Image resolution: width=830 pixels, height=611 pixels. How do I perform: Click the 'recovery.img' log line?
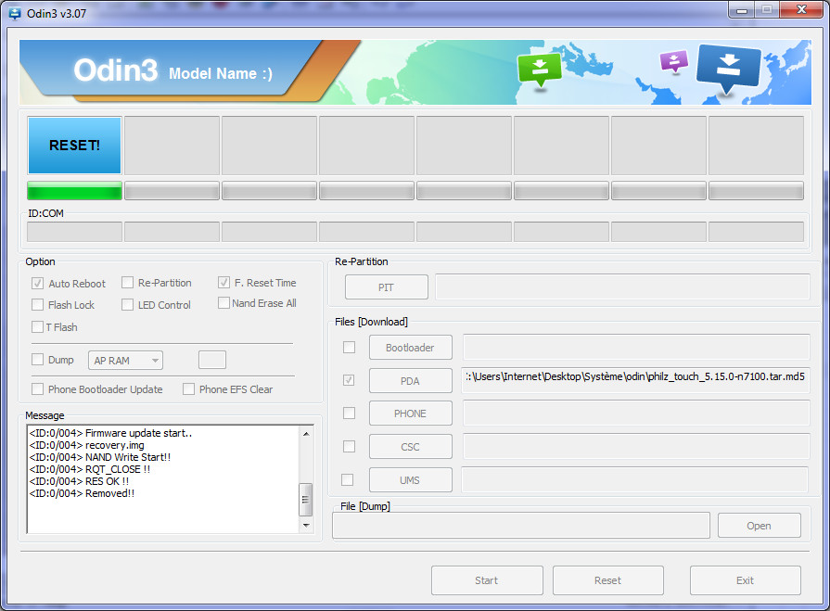coord(87,445)
